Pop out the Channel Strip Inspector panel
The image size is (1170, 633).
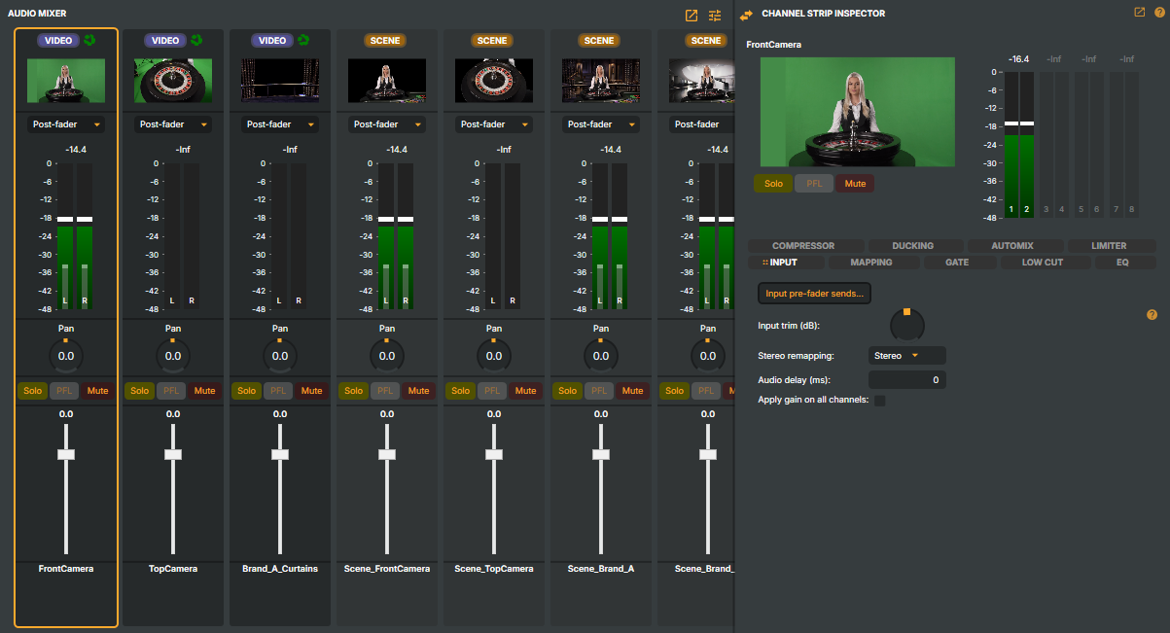coord(1140,13)
